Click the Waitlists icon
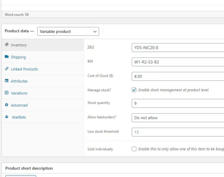This screenshot has height=177, width=224. 7,117
